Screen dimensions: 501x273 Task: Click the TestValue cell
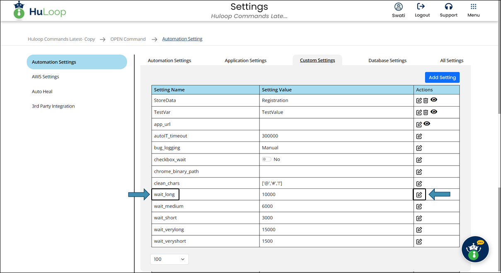336,112
